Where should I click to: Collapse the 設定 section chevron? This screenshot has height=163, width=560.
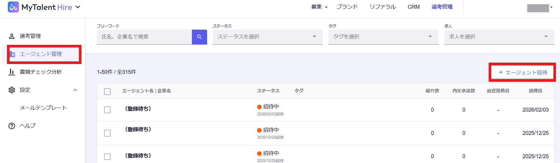click(x=75, y=90)
